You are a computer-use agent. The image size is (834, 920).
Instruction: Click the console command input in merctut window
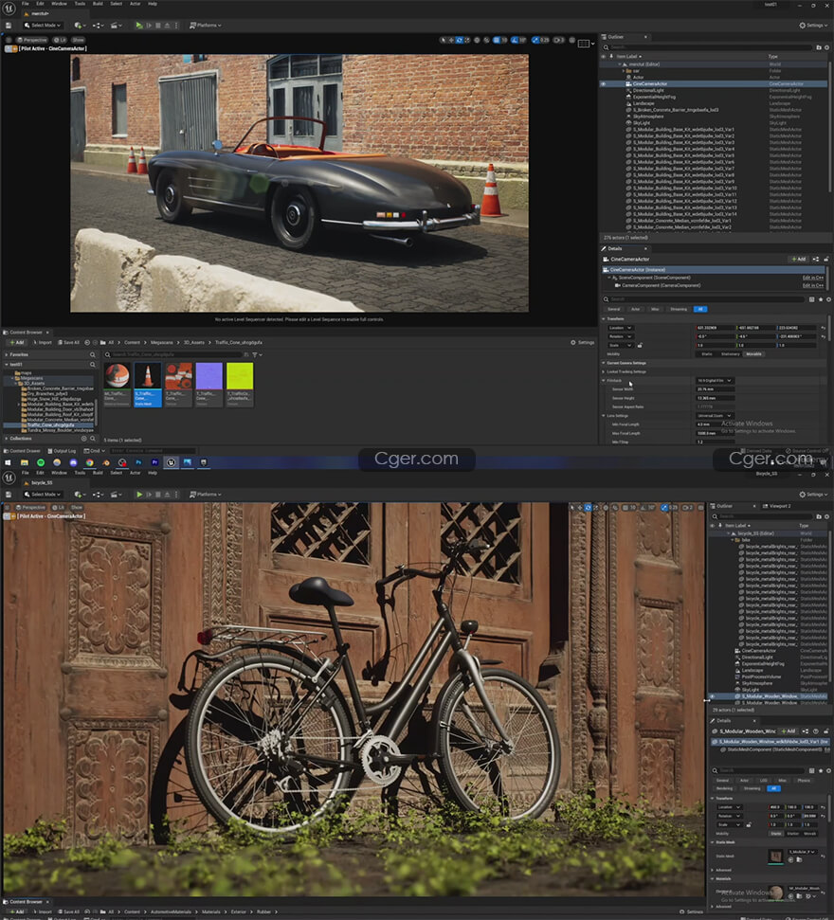(x=153, y=451)
